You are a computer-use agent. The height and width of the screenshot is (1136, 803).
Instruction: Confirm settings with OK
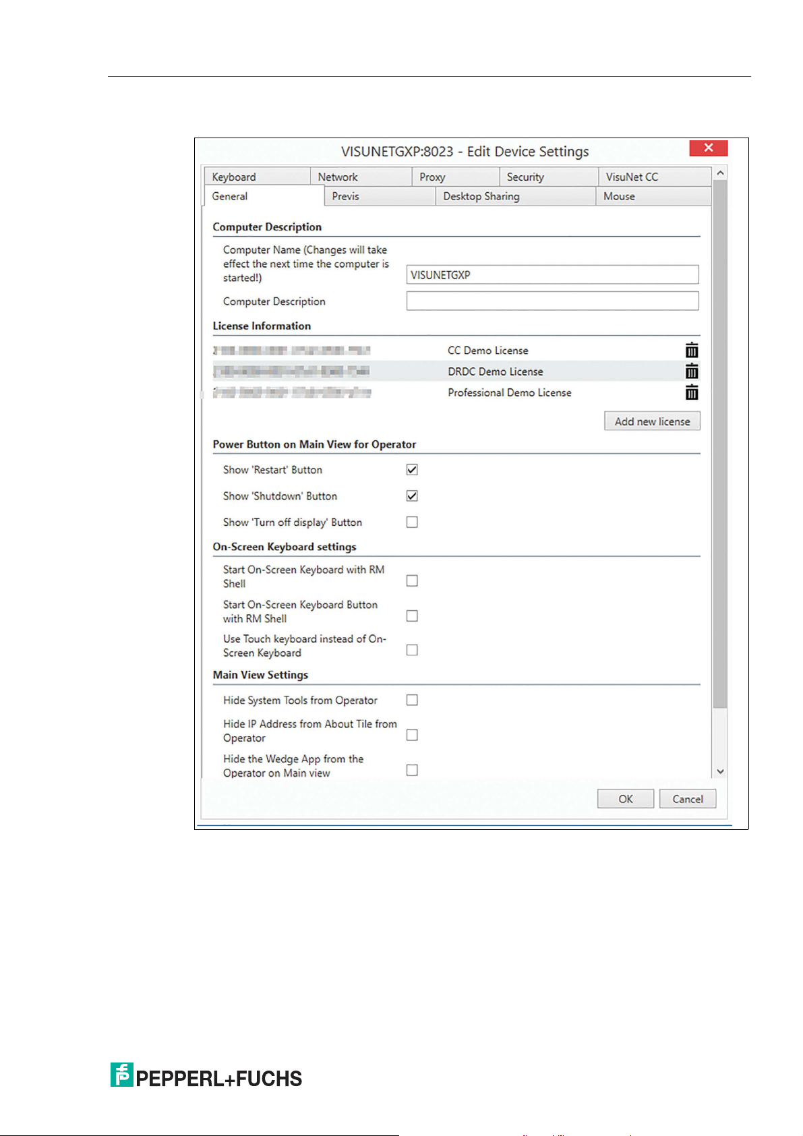click(x=626, y=799)
